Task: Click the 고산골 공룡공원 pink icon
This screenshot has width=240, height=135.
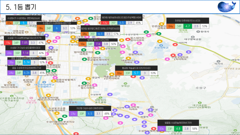Action: pyautogui.click(x=31, y=98)
